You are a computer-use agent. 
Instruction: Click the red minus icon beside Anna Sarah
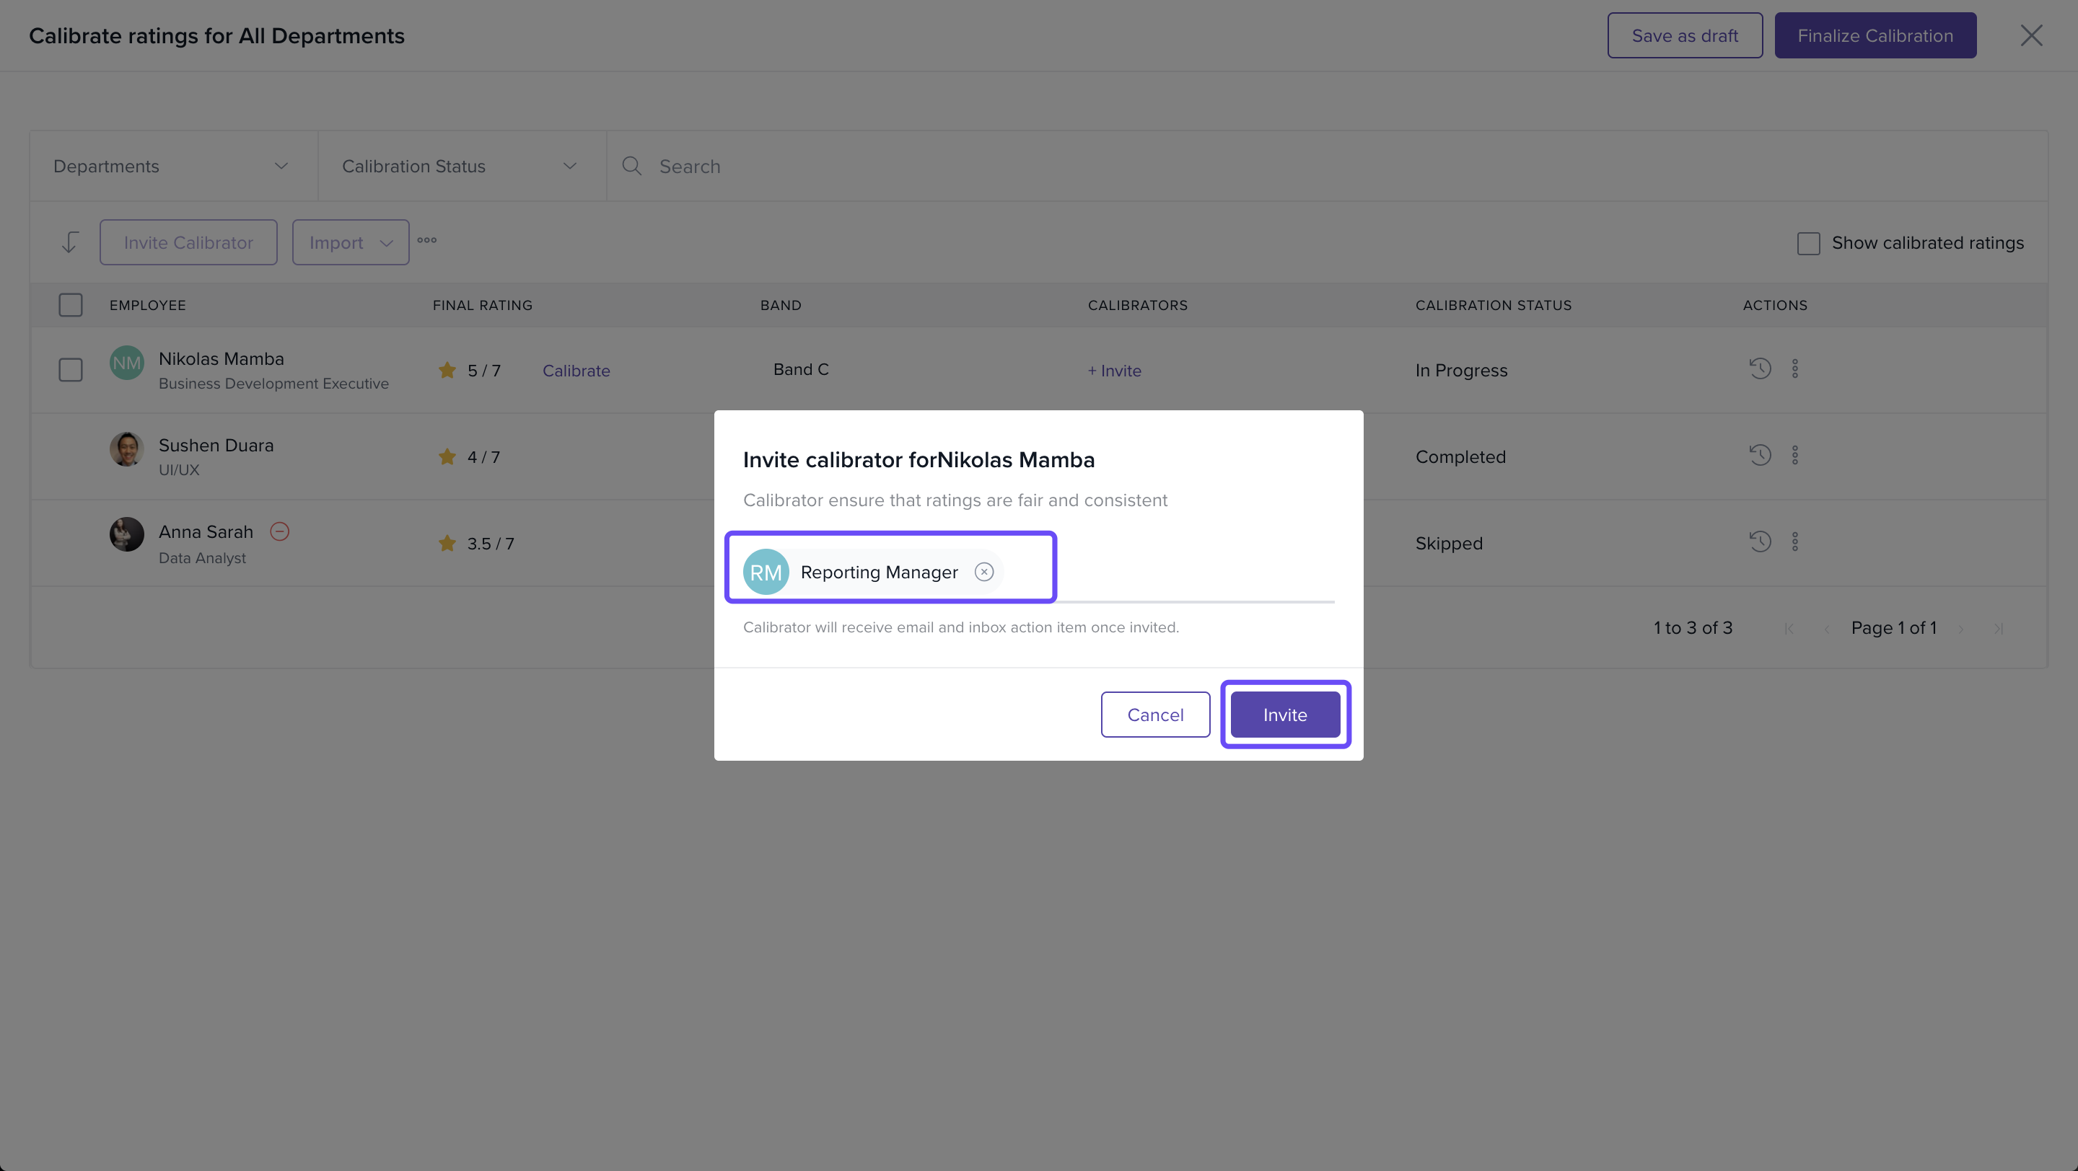point(279,532)
